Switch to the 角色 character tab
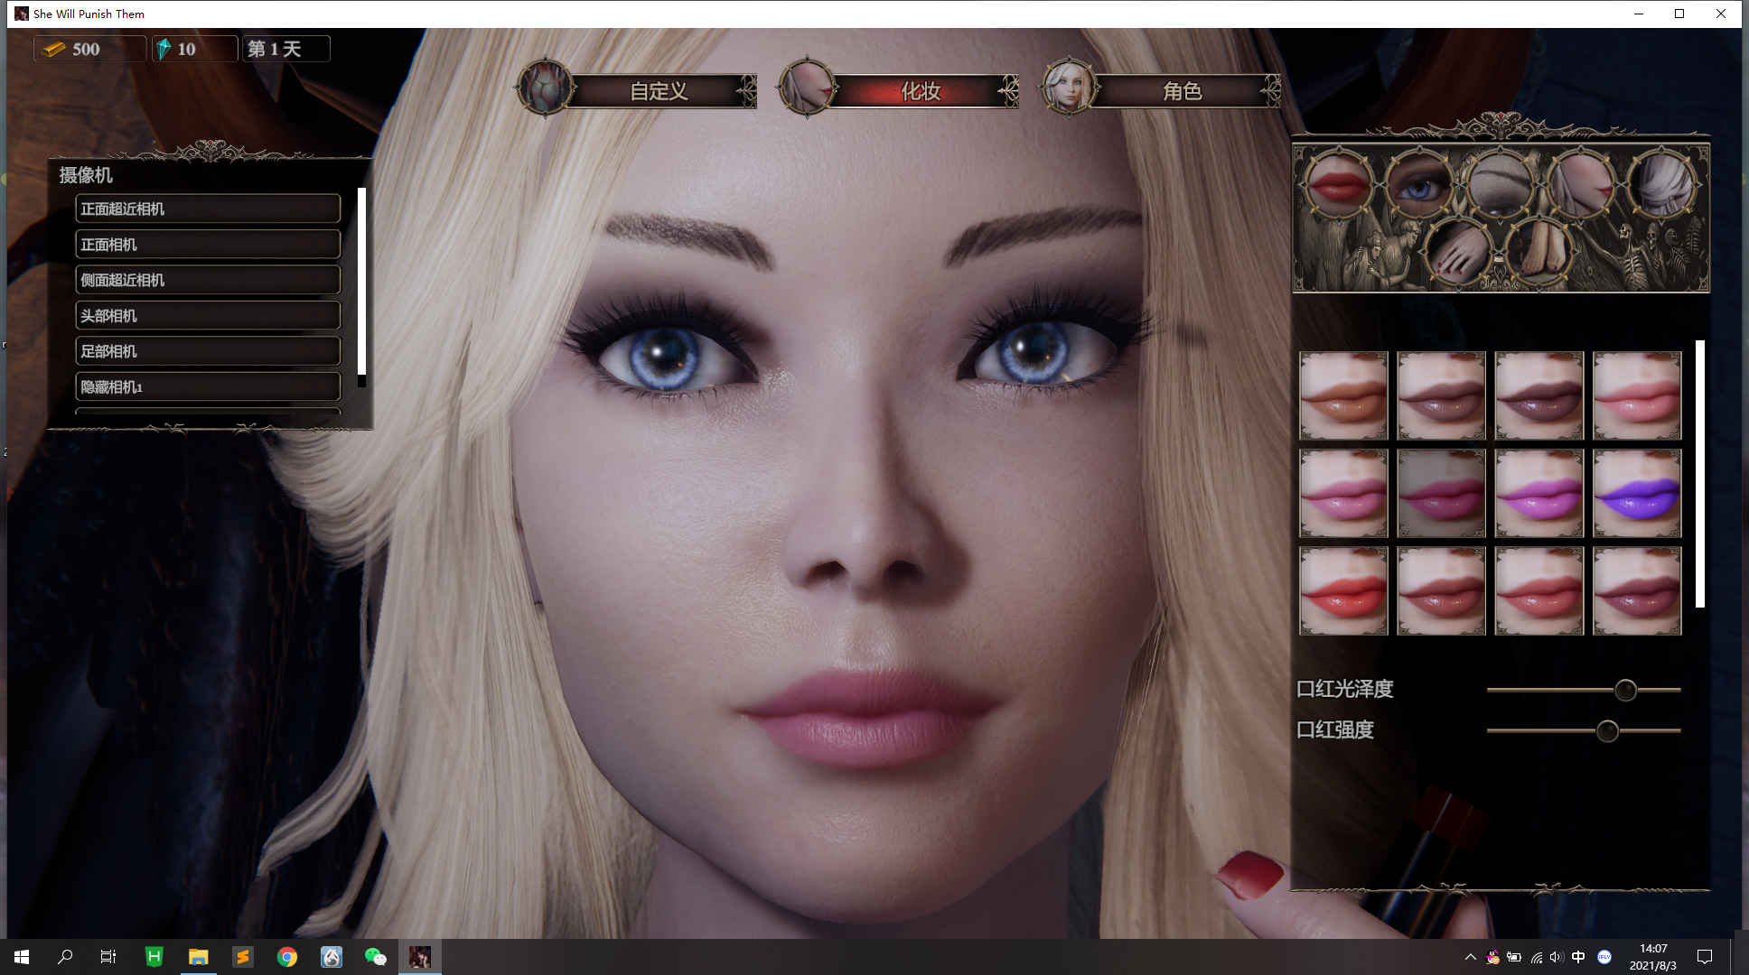The image size is (1749, 975). tap(1181, 91)
